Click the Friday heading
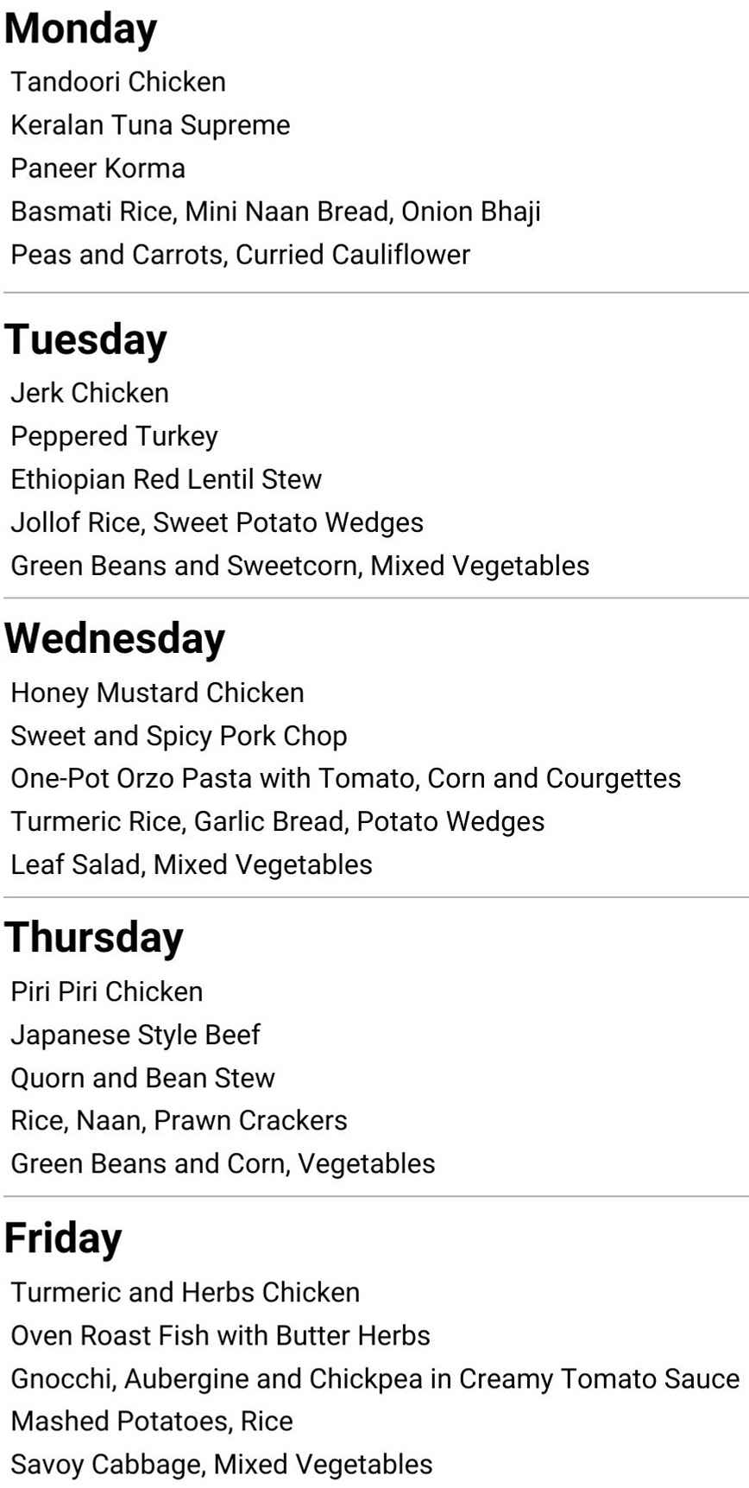 63,1238
